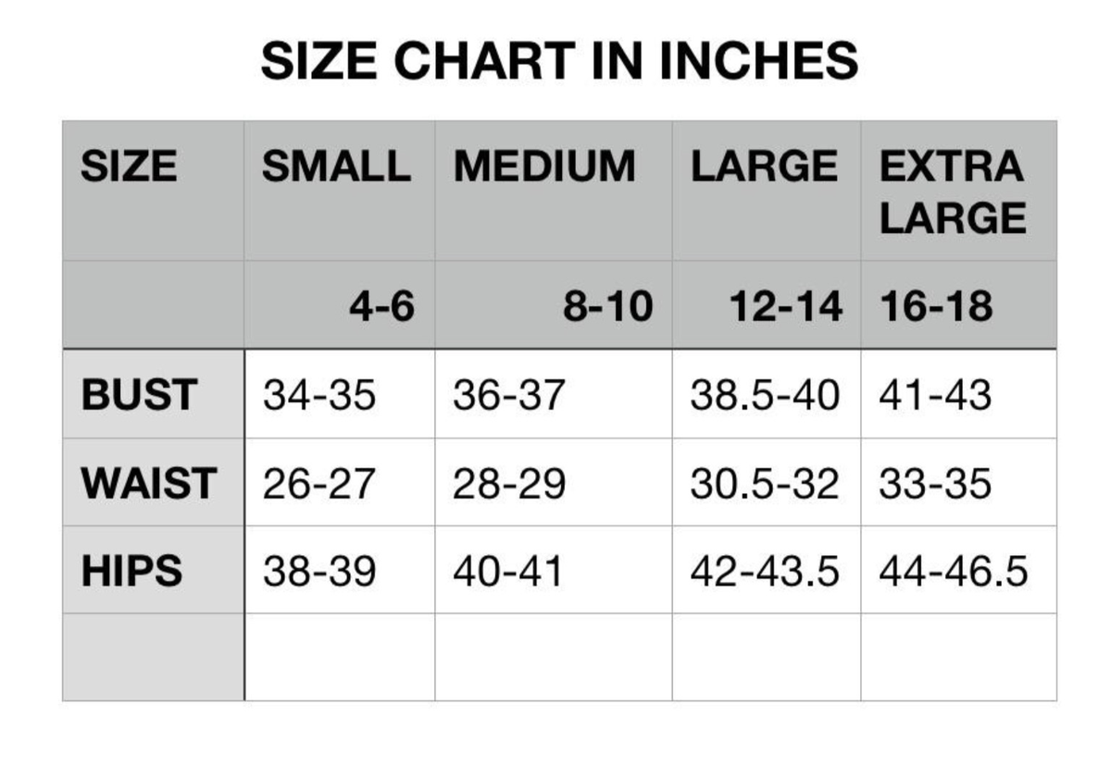Click the 38.5-40 bust measurement cell

pos(767,394)
